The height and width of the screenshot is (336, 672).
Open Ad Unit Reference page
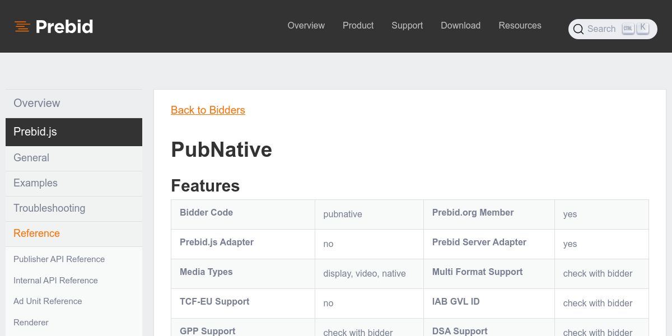coord(48,301)
